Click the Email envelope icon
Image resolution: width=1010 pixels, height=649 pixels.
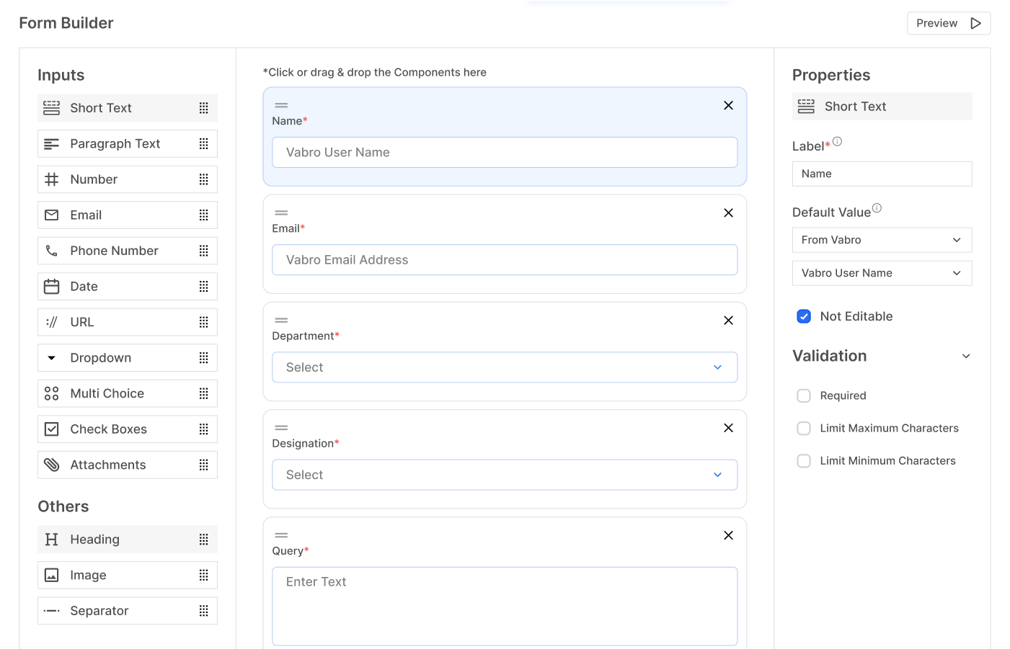51,215
